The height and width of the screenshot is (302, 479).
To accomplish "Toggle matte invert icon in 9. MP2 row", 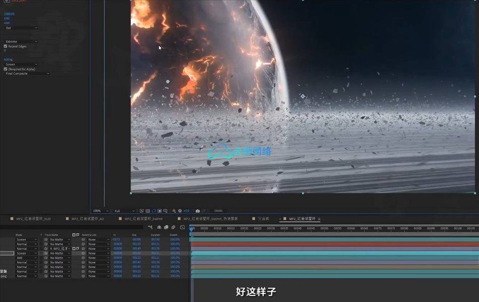I will [x=78, y=249].
